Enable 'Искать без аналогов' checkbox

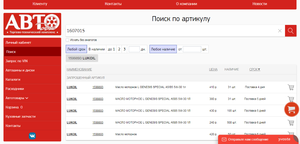pos(67,40)
